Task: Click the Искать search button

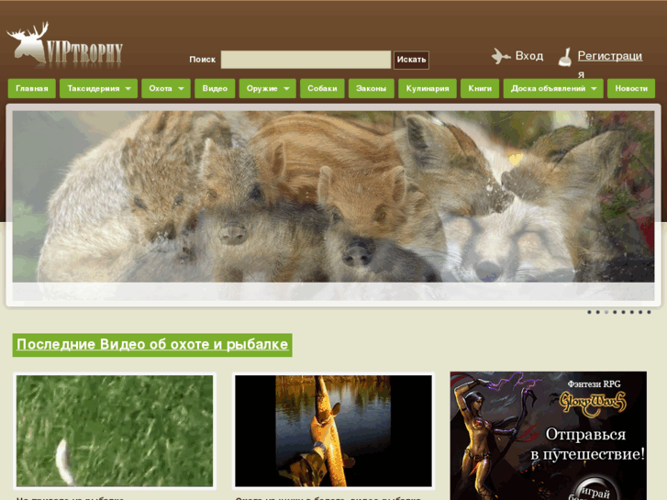Action: tap(411, 60)
